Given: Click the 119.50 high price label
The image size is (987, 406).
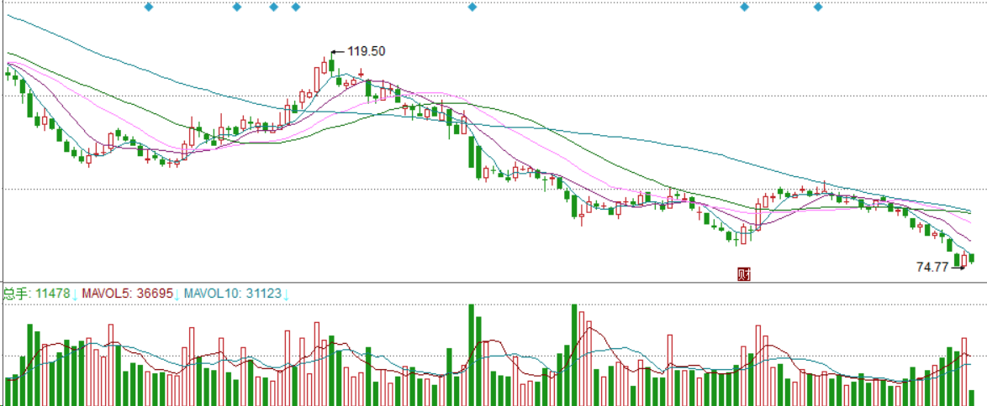Looking at the screenshot, I should point(367,51).
